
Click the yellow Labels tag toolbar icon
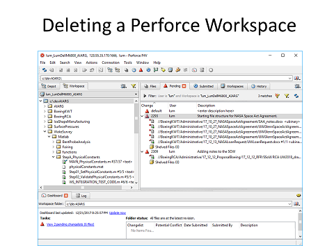click(x=163, y=70)
